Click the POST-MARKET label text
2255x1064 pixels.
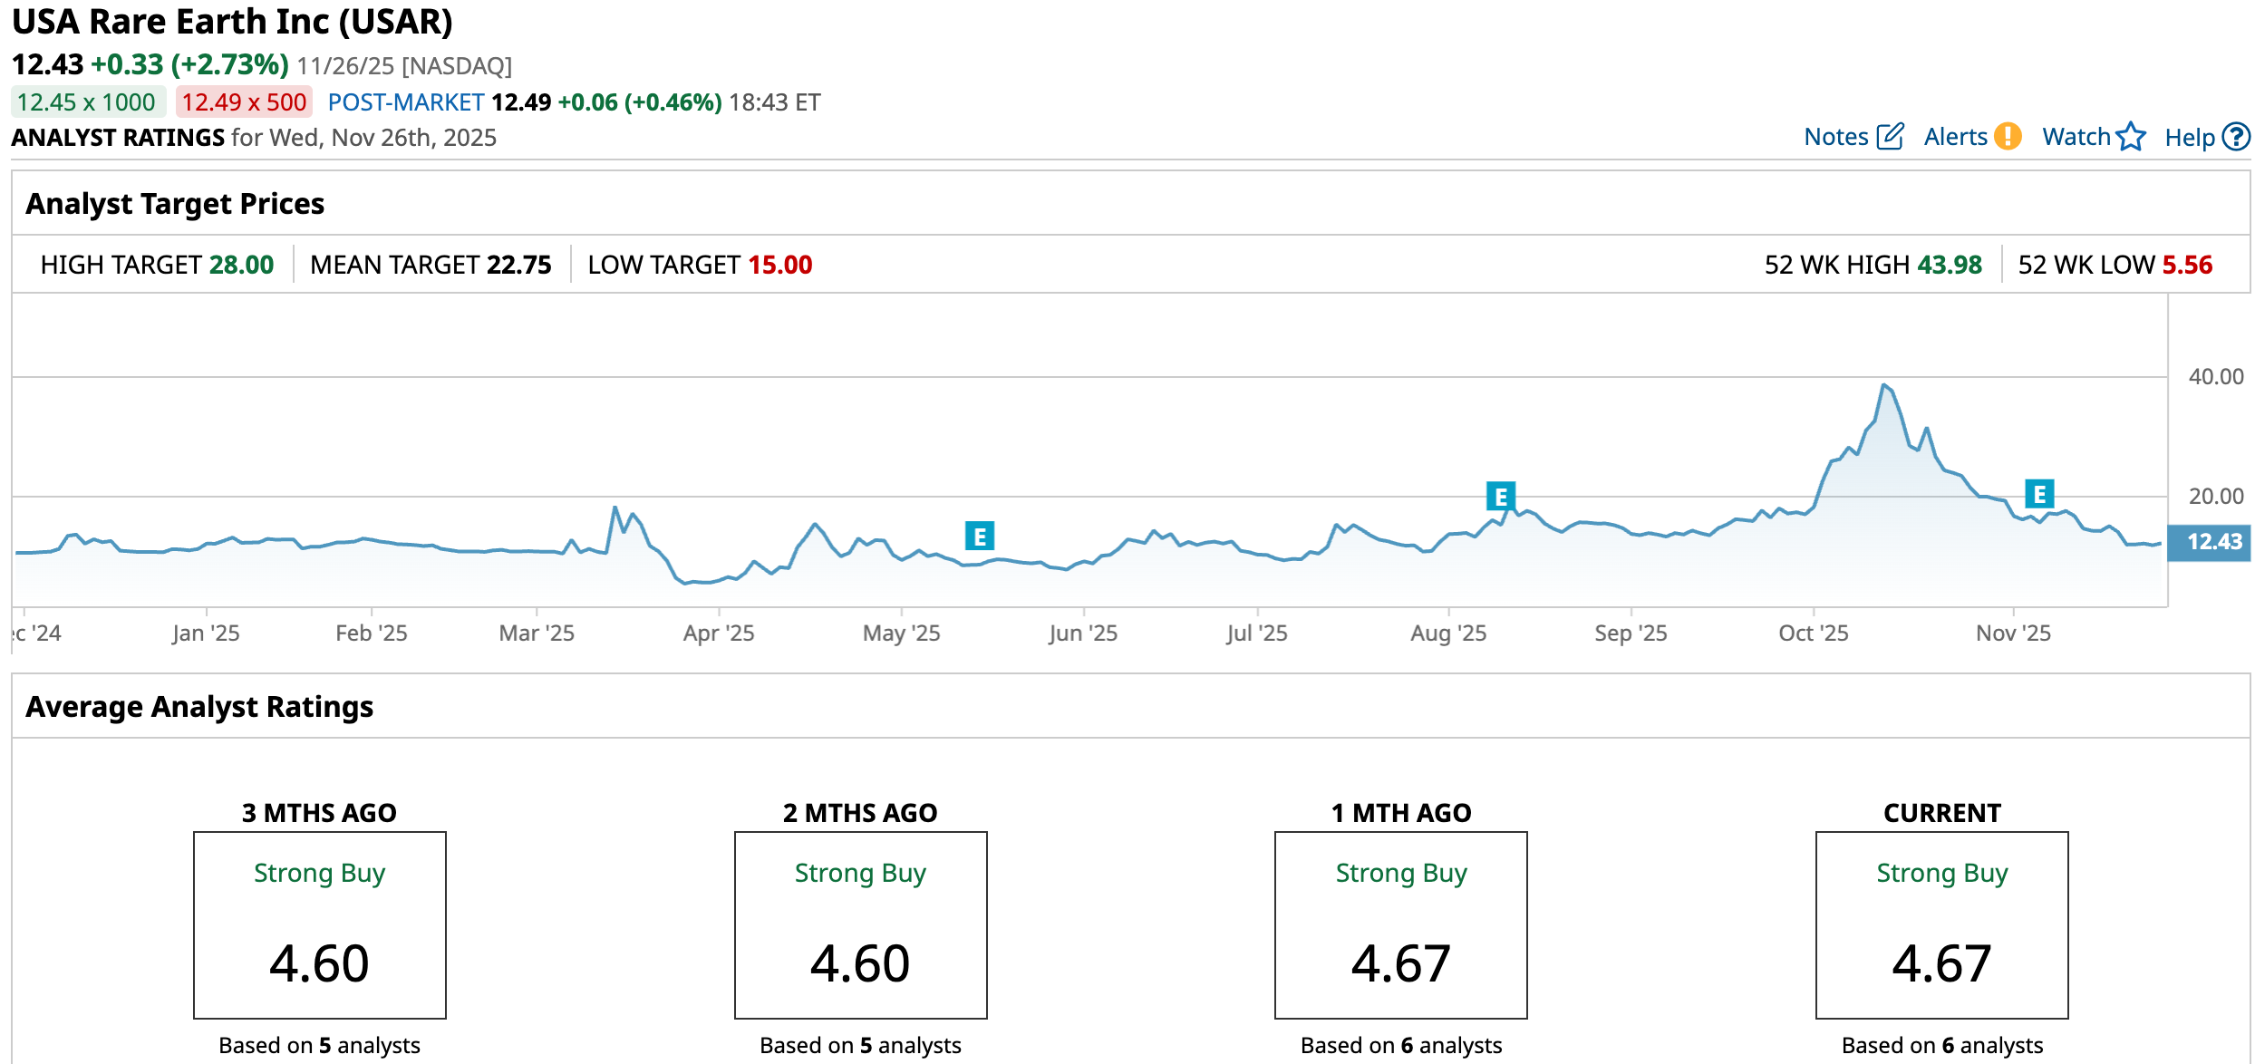tap(405, 102)
